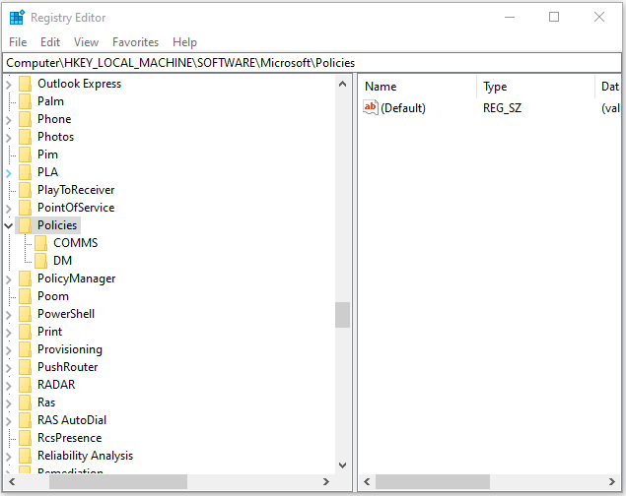Expand the Reliability Analysis key
626x496 pixels.
coord(9,457)
